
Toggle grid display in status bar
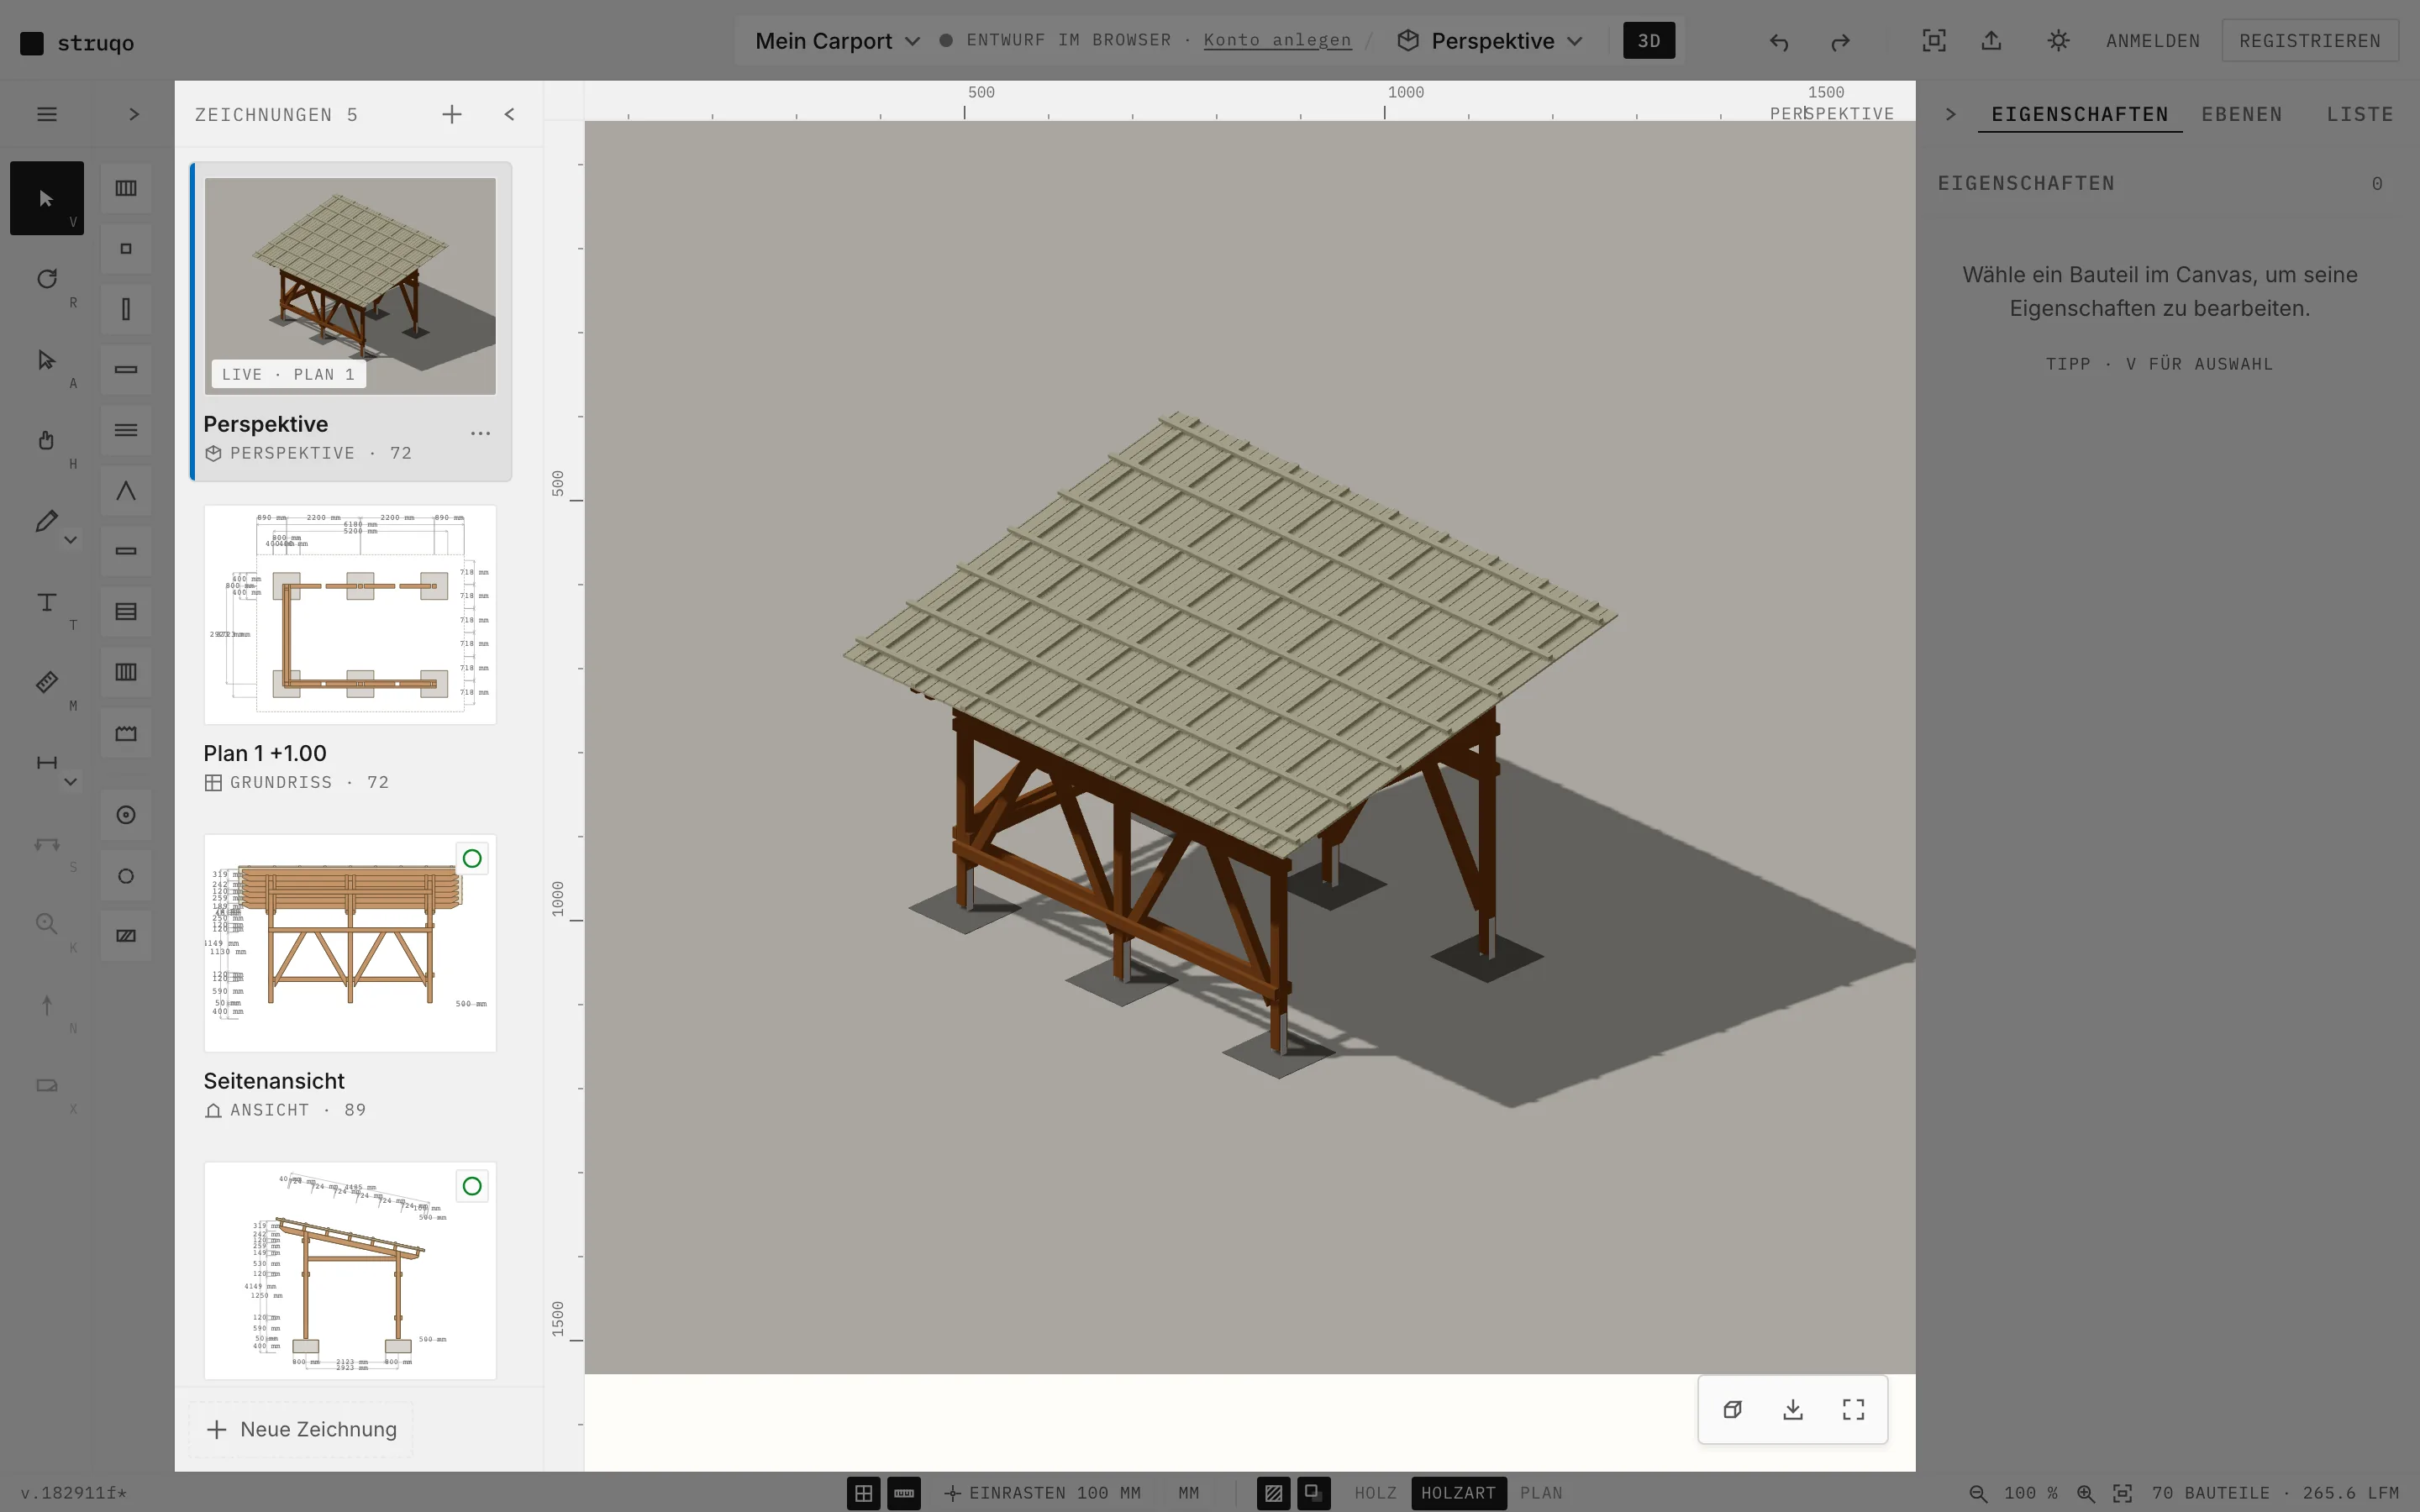coord(864,1493)
